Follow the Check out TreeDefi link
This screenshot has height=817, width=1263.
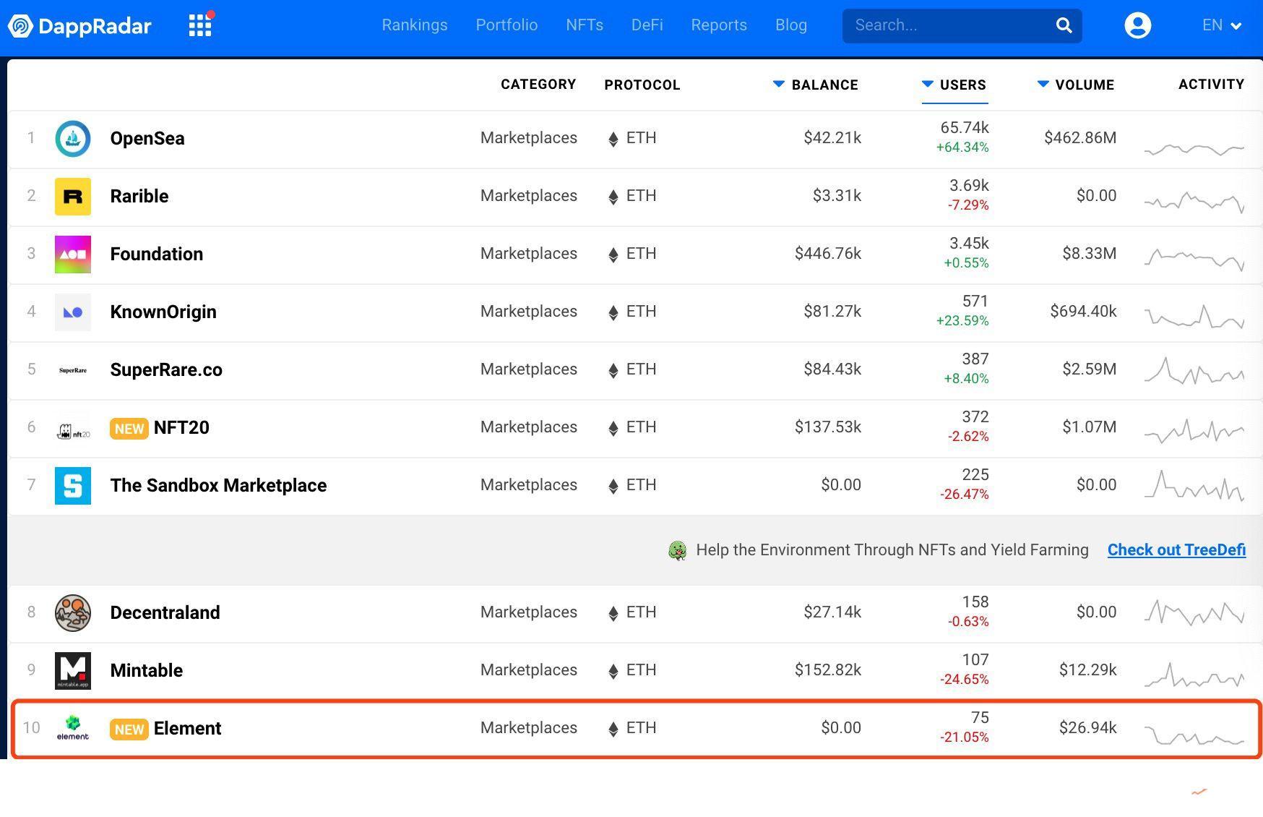click(x=1176, y=550)
